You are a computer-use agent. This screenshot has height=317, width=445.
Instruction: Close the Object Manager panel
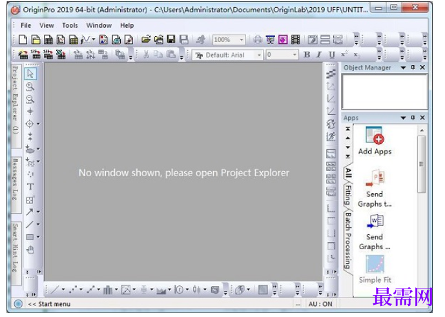coord(422,67)
